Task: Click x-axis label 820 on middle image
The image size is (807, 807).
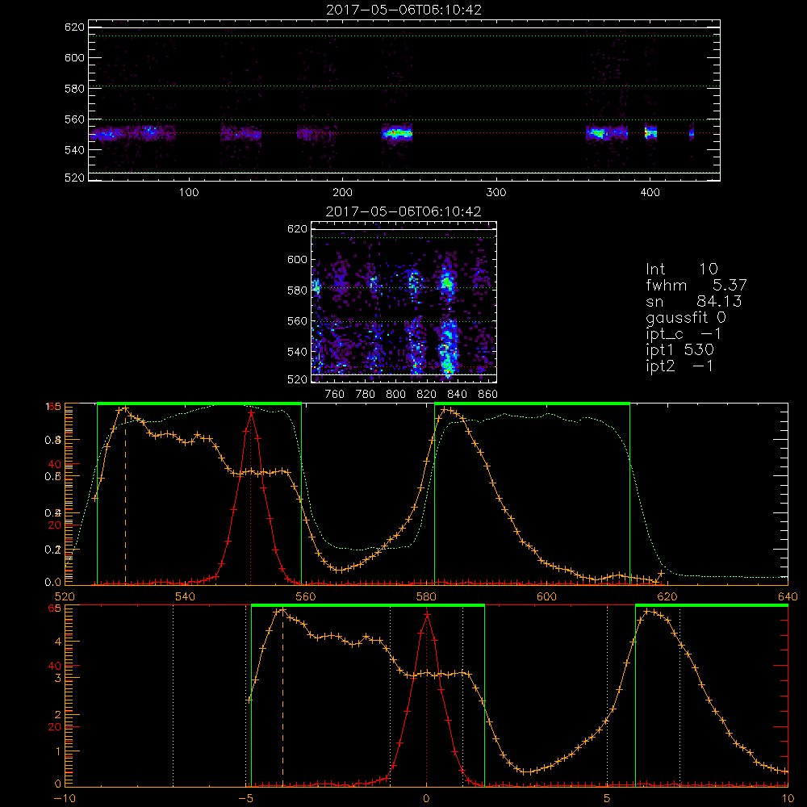Action: click(x=427, y=395)
